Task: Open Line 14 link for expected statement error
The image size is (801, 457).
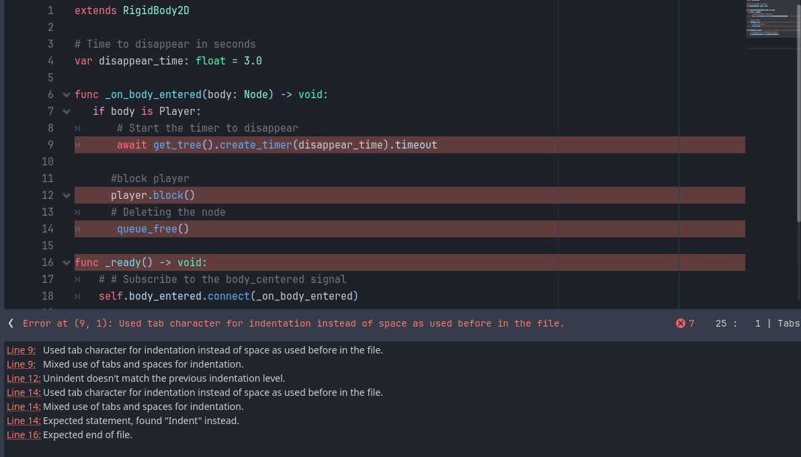Action: coord(24,421)
